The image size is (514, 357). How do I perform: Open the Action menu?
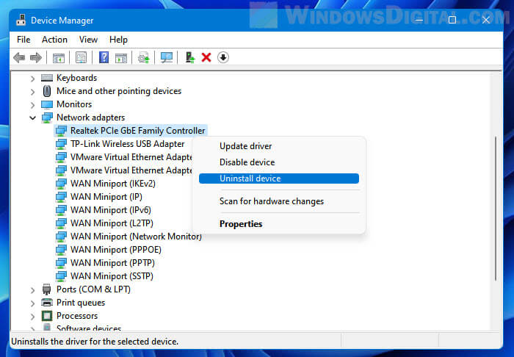54,40
